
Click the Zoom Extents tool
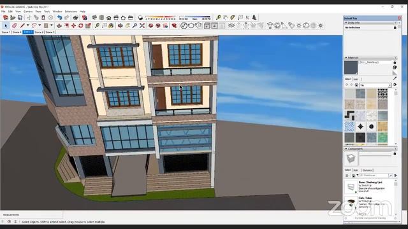142,25
